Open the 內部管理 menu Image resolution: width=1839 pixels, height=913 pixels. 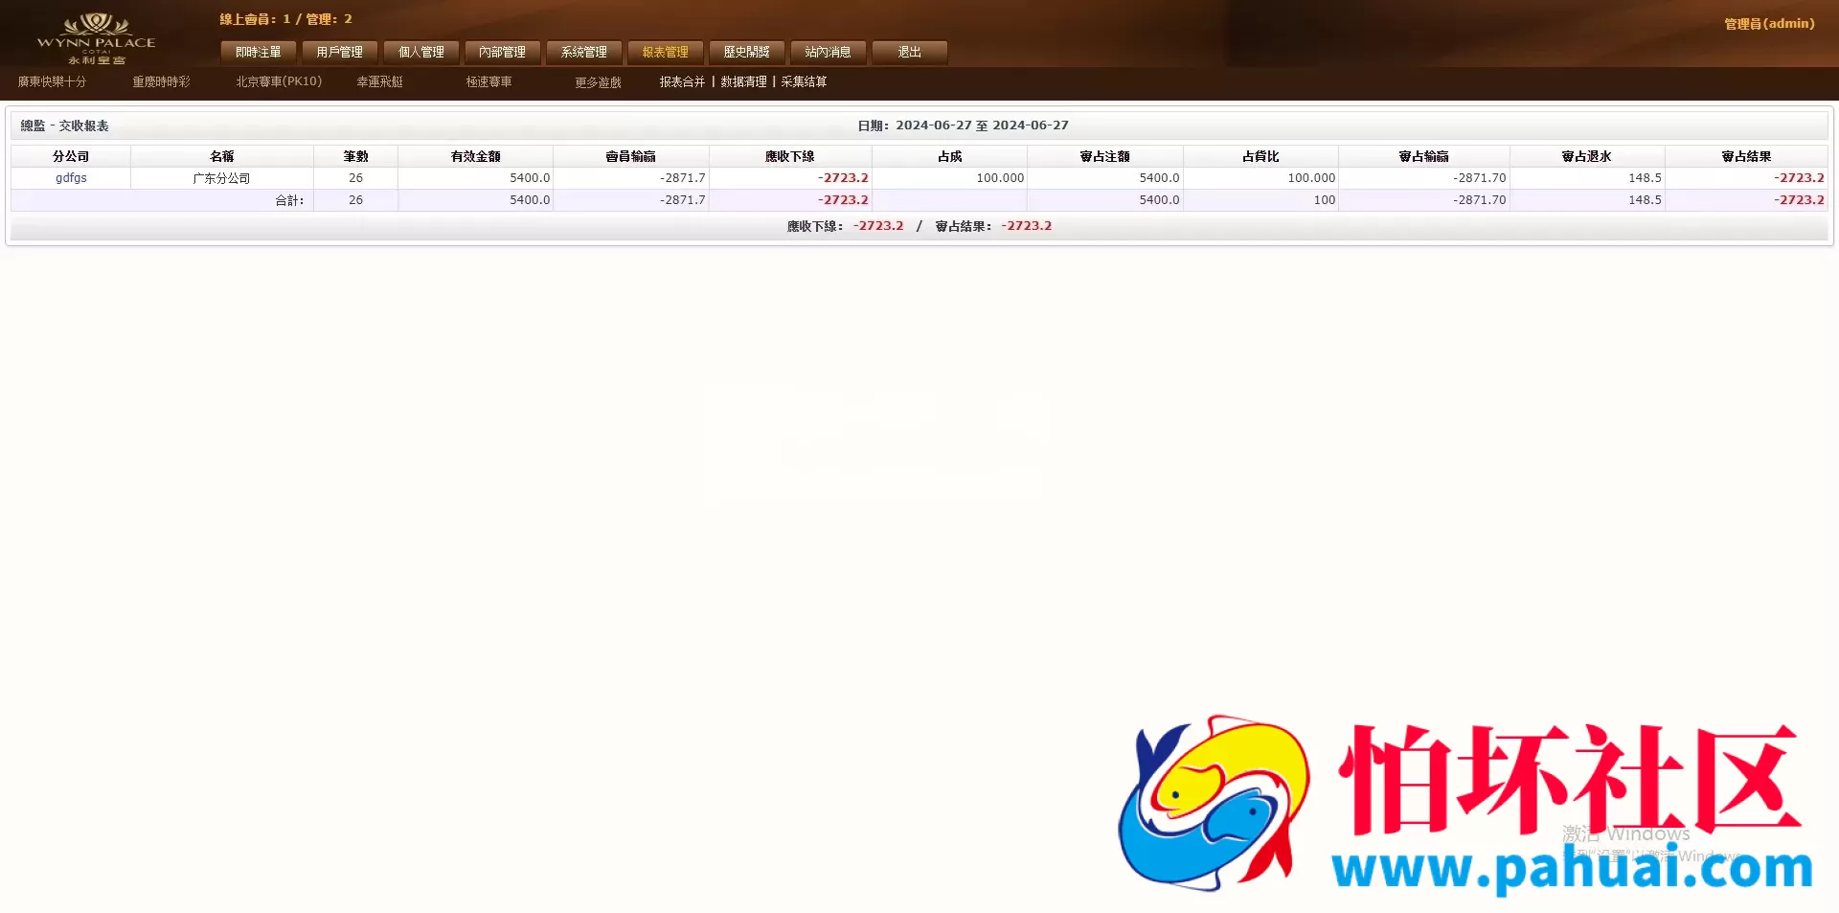click(503, 52)
